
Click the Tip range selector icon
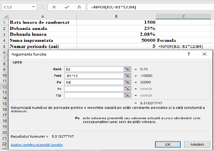click(127, 95)
